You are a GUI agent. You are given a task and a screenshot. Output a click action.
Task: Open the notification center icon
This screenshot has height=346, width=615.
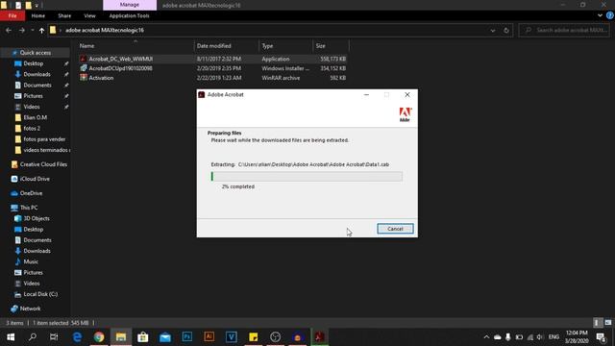pos(601,337)
